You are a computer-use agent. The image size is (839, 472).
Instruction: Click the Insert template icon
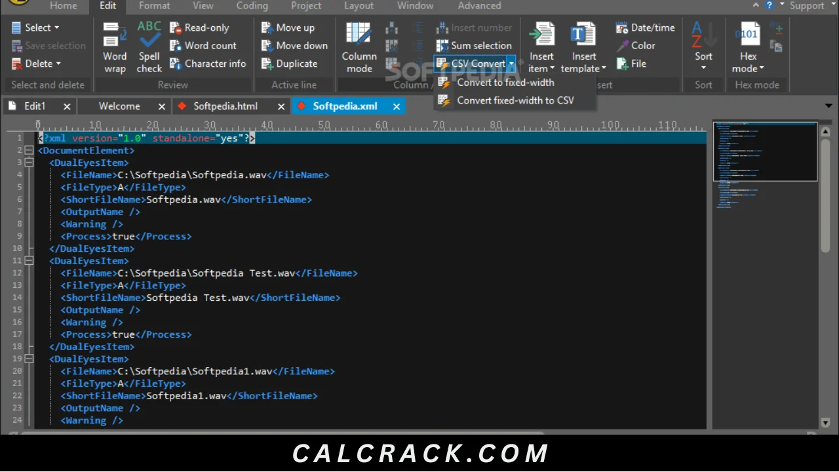tap(583, 35)
